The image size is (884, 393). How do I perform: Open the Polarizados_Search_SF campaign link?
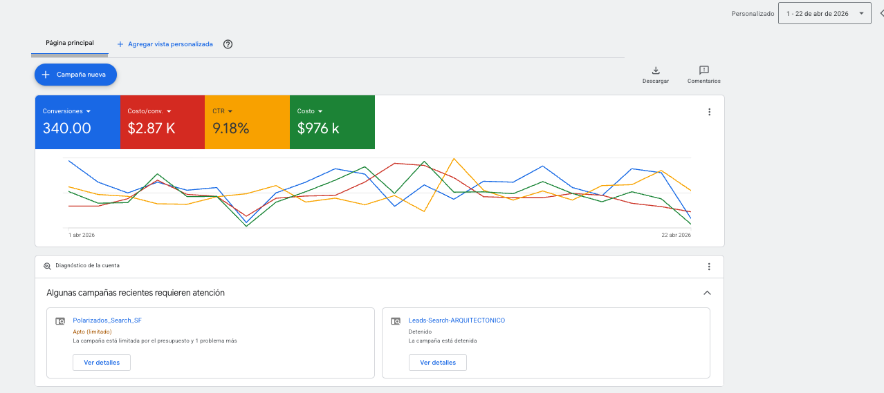point(107,320)
